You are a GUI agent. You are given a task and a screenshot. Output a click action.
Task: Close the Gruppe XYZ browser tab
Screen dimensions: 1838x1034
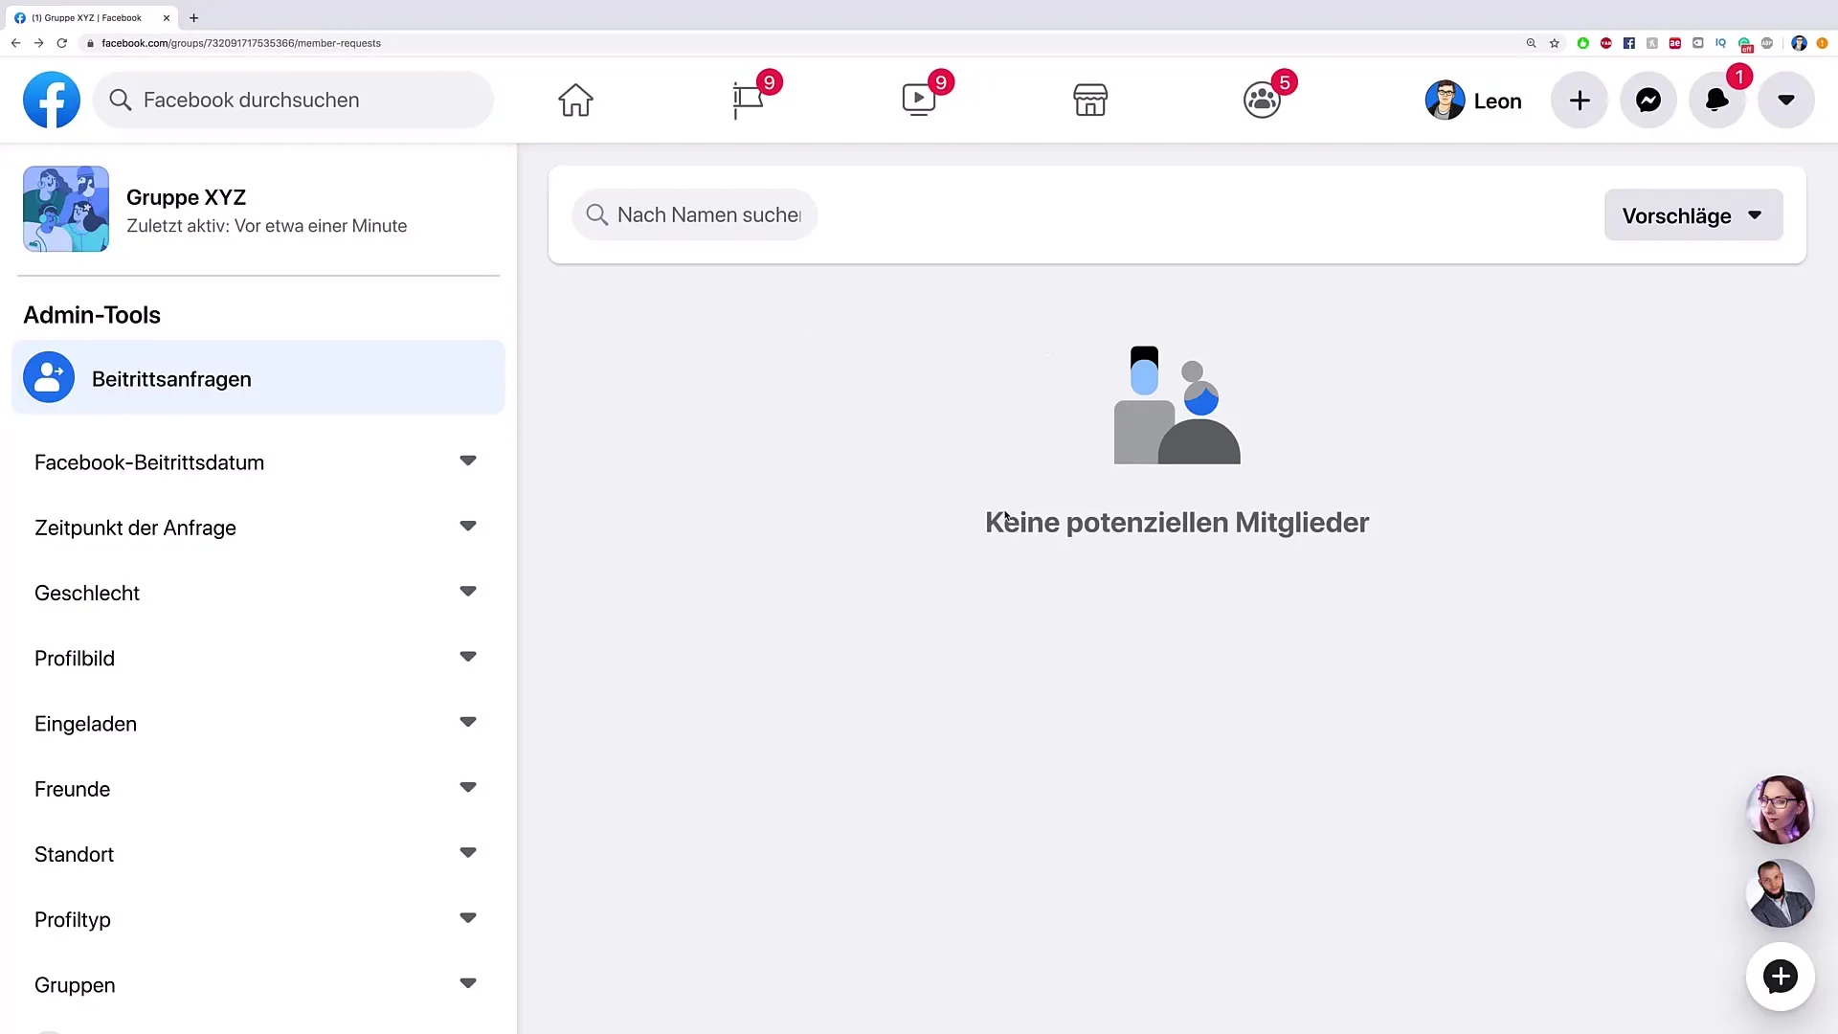click(x=166, y=17)
